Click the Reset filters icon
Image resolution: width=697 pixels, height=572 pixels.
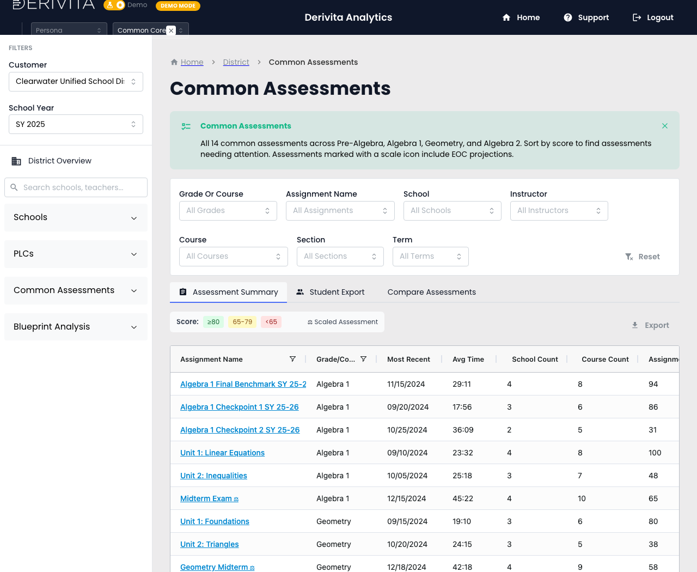[x=629, y=257]
